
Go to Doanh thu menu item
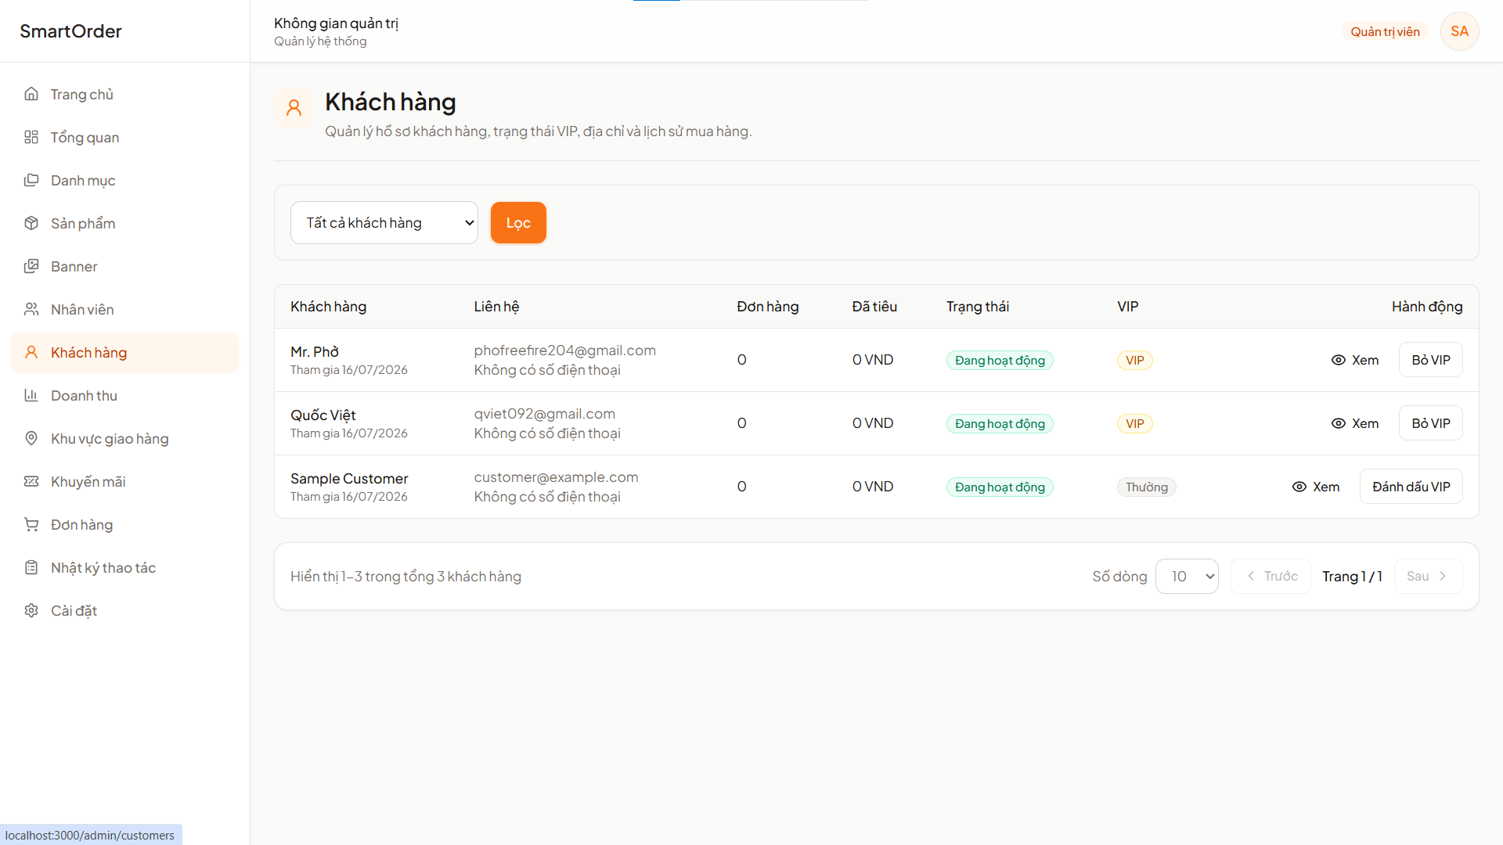124,396
